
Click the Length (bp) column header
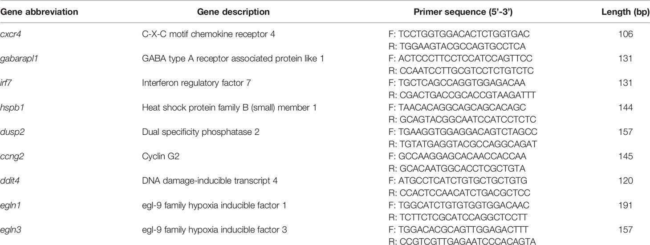626,12
